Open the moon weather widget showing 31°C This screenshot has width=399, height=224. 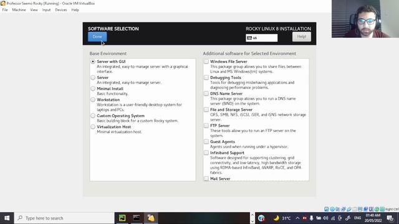[282, 218]
